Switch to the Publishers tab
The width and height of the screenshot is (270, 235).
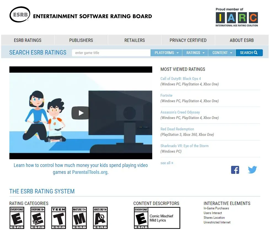pyautogui.click(x=81, y=40)
